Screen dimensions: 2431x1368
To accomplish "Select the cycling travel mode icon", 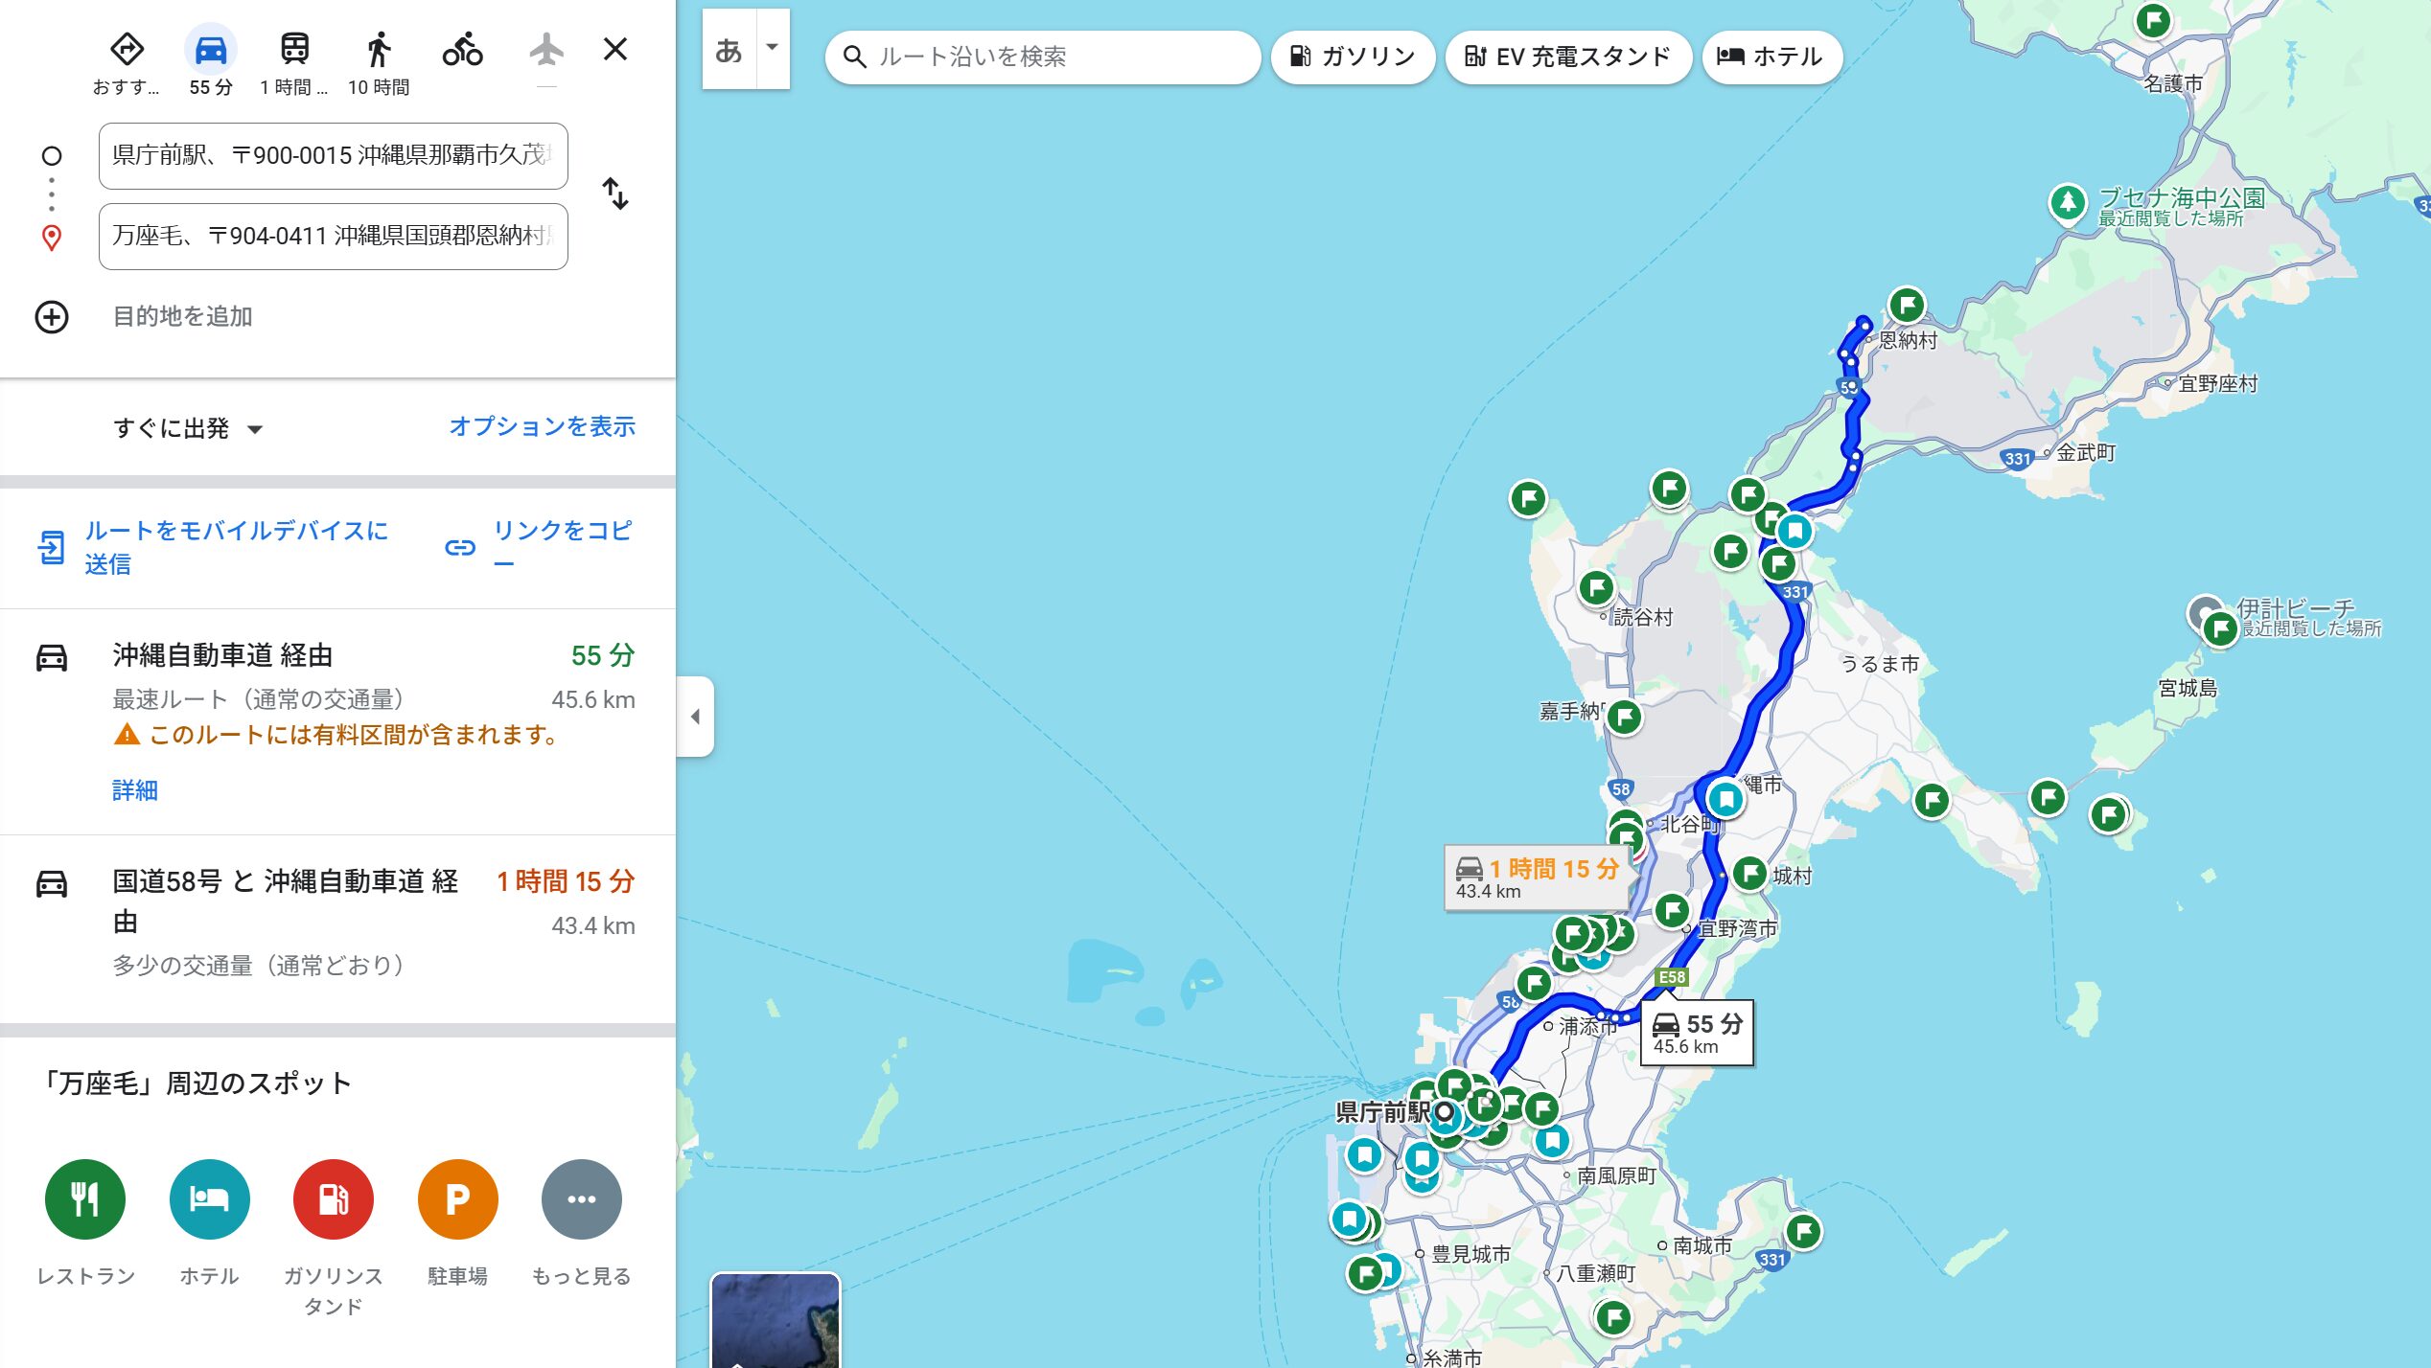I will (x=462, y=50).
